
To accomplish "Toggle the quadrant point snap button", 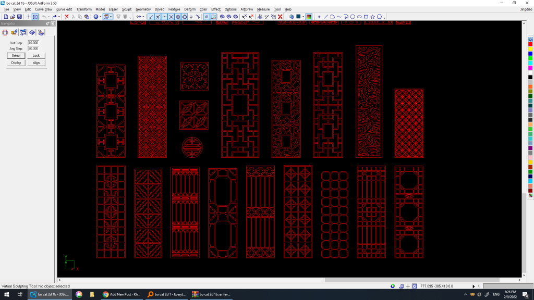I will coord(185,17).
